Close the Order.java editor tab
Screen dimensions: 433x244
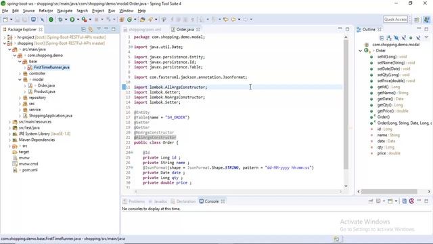pyautogui.click(x=198, y=29)
